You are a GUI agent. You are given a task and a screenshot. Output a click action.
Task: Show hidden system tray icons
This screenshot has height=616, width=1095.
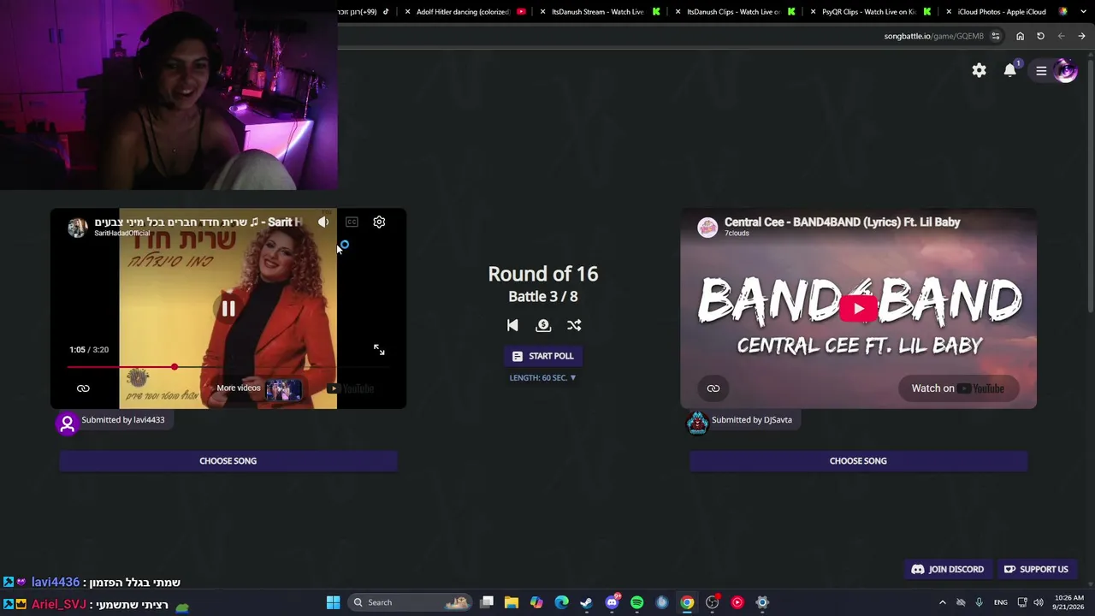[x=943, y=602]
